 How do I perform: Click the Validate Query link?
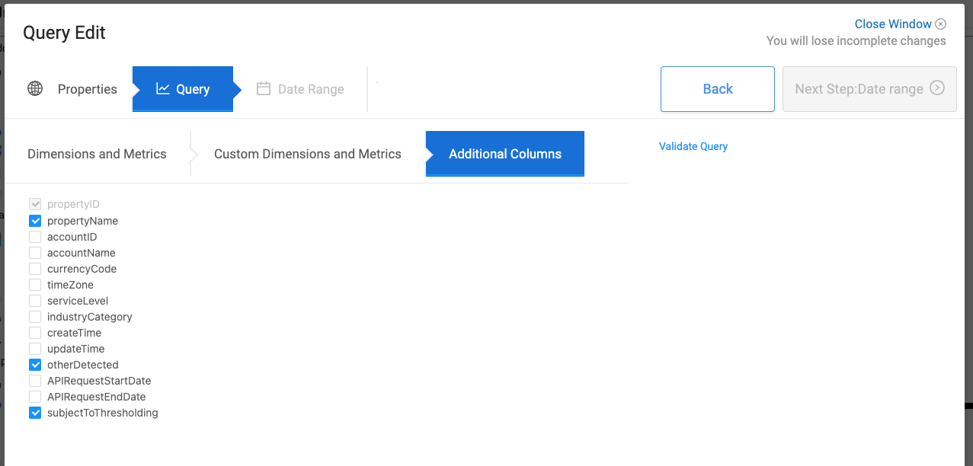pos(693,146)
